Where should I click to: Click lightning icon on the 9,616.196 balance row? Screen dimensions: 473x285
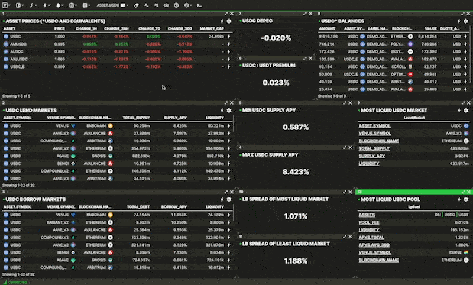(x=465, y=37)
